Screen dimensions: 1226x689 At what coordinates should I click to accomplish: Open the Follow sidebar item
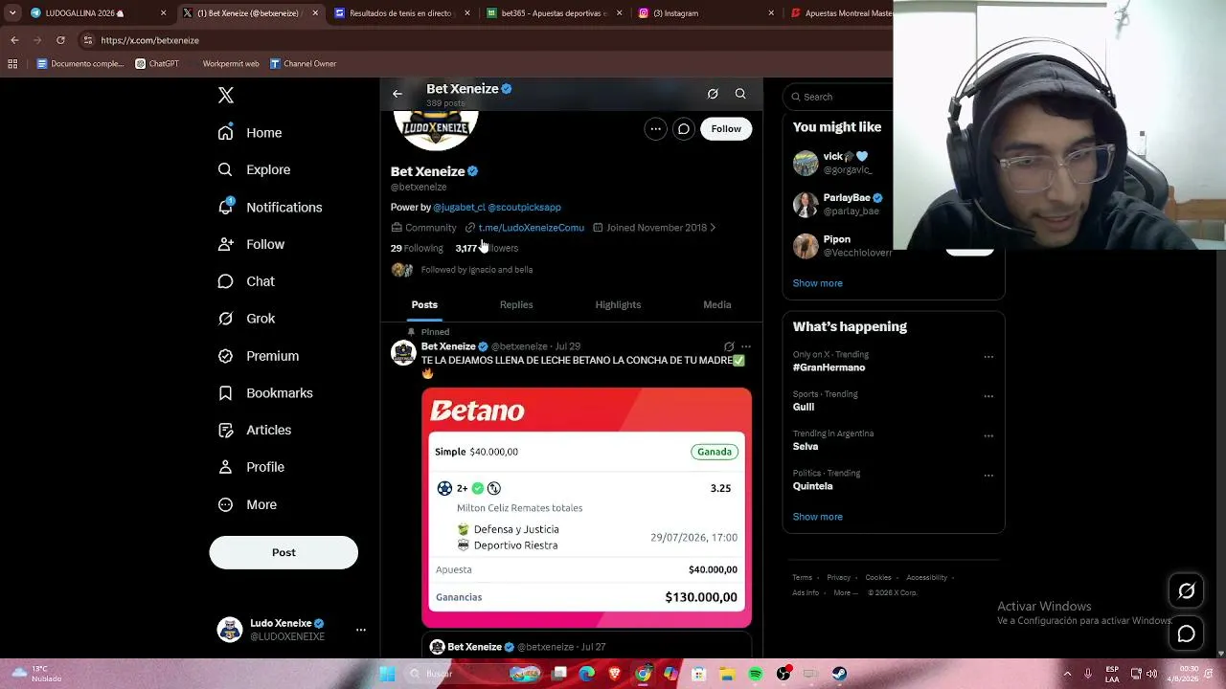[251, 244]
